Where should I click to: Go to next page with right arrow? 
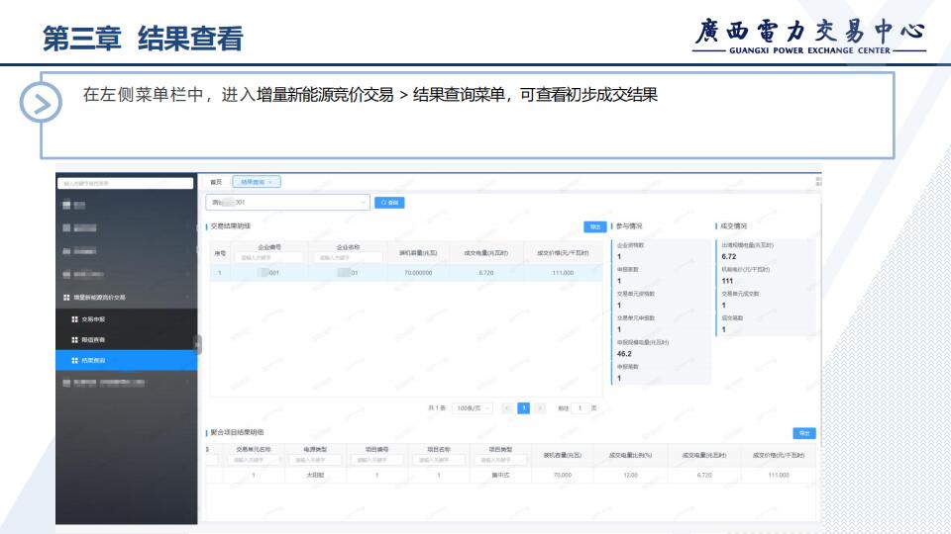[x=540, y=407]
